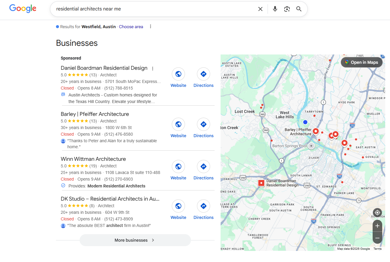Click the Google logo
The width and height of the screenshot is (390, 262).
point(23,9)
